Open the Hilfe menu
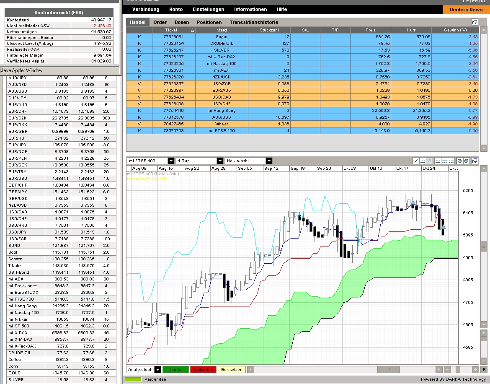Viewport: 490px width, 384px height. [x=282, y=9]
